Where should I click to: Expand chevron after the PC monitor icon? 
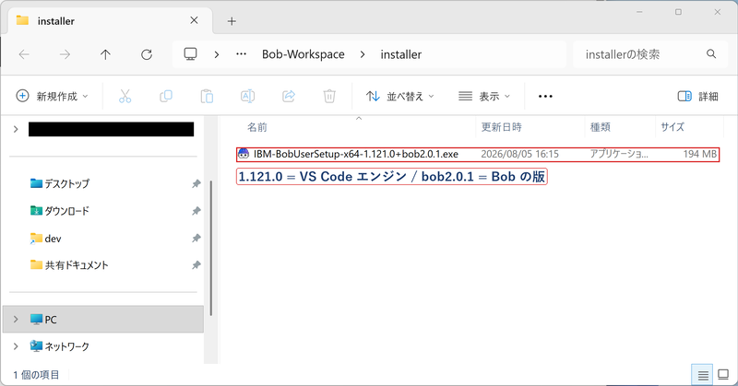(x=217, y=54)
